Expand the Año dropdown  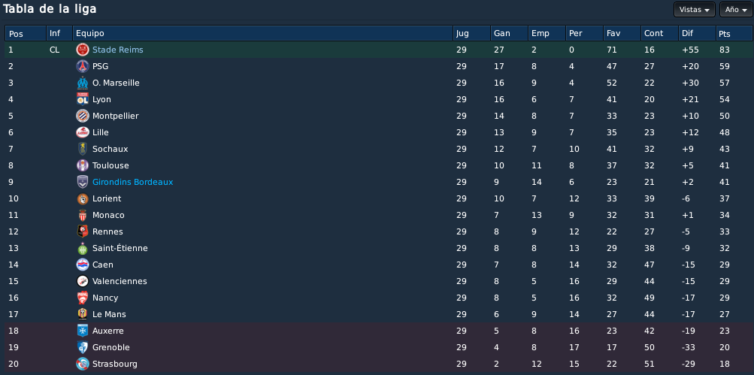pyautogui.click(x=736, y=10)
